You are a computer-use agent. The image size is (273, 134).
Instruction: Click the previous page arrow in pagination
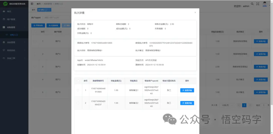(239, 105)
